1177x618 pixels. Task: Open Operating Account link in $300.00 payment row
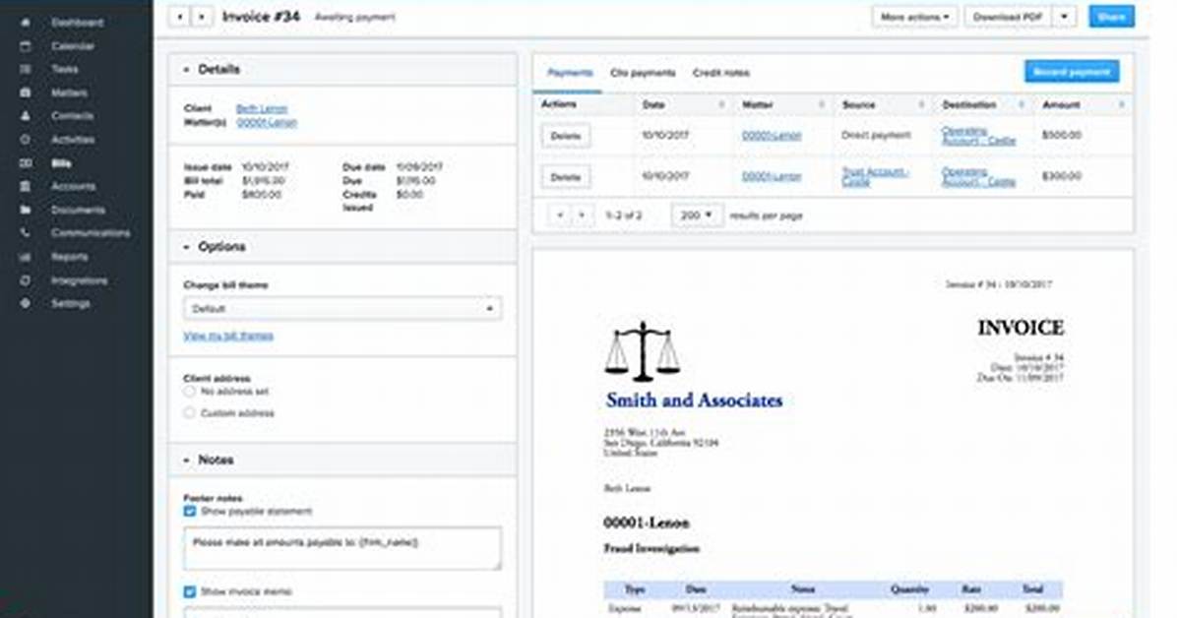point(978,176)
